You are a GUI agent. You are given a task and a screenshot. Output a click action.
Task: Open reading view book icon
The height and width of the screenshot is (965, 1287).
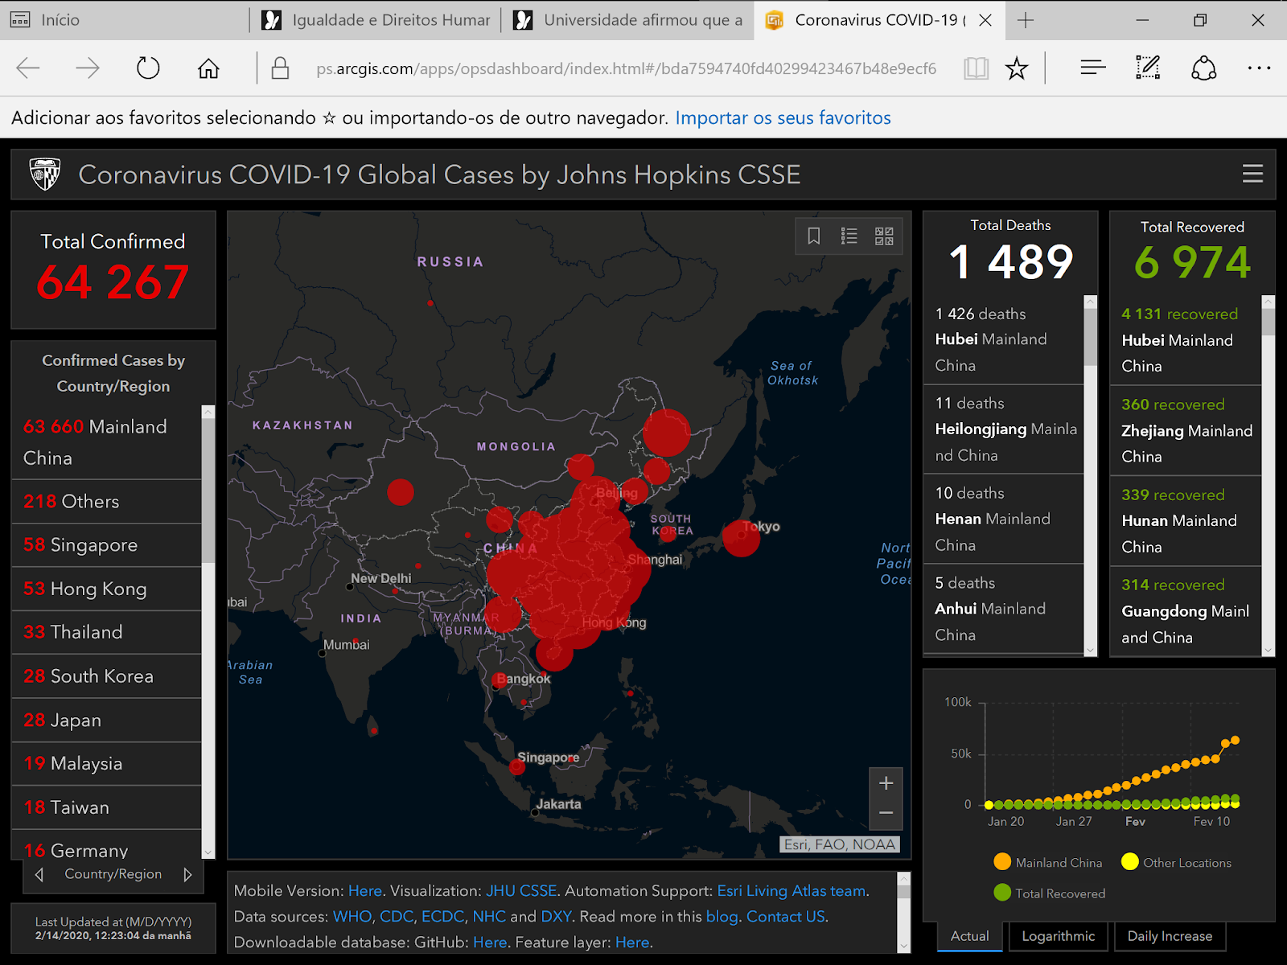coord(976,68)
